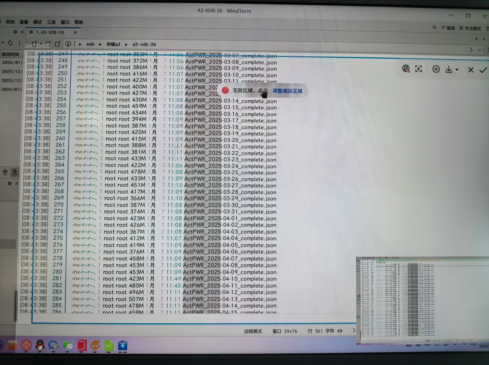Screen dimensions: 489x365
Task: Open WeChat from the taskbar
Action: pyautogui.click(x=68, y=345)
